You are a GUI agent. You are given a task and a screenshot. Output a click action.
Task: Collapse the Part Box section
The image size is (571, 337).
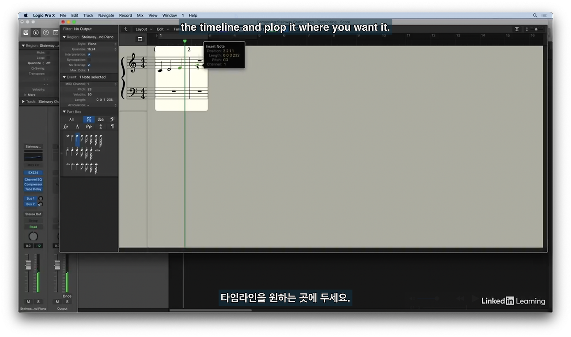(64, 112)
